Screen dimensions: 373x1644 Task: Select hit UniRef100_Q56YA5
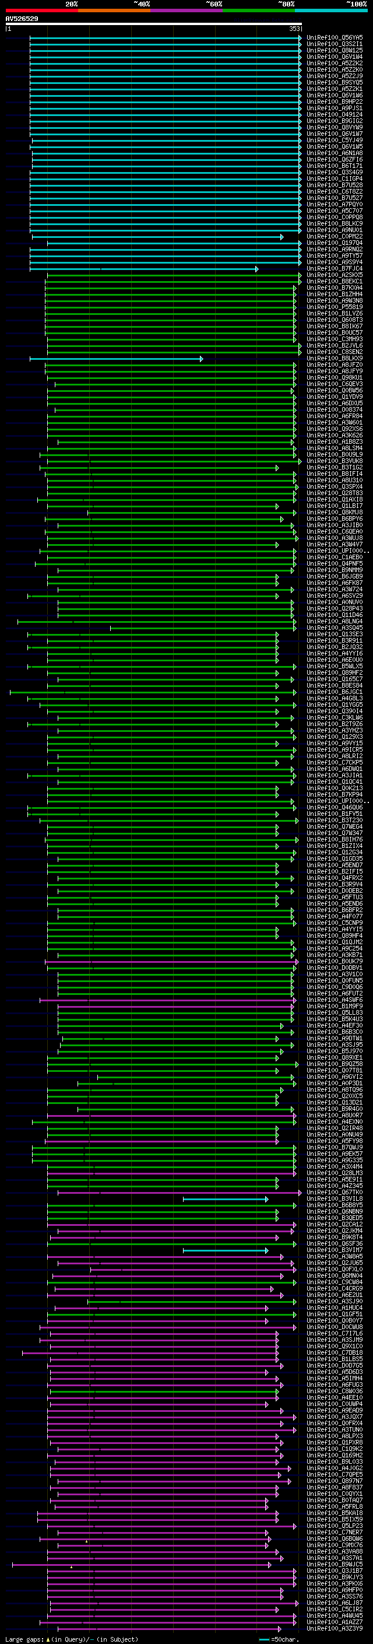[335, 38]
